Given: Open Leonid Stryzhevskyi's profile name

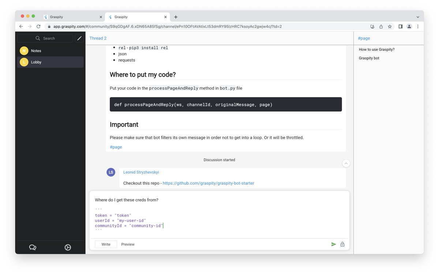Looking at the screenshot, I should (141, 172).
